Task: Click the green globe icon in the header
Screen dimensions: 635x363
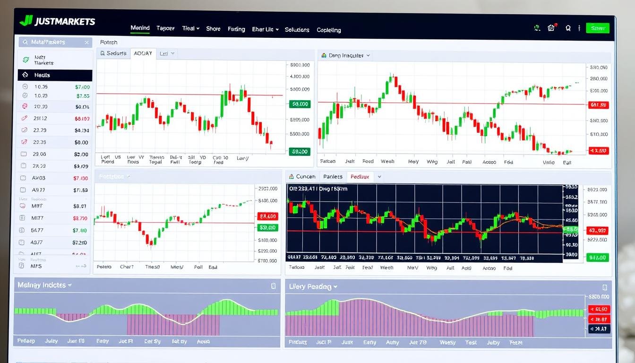Action: point(537,28)
